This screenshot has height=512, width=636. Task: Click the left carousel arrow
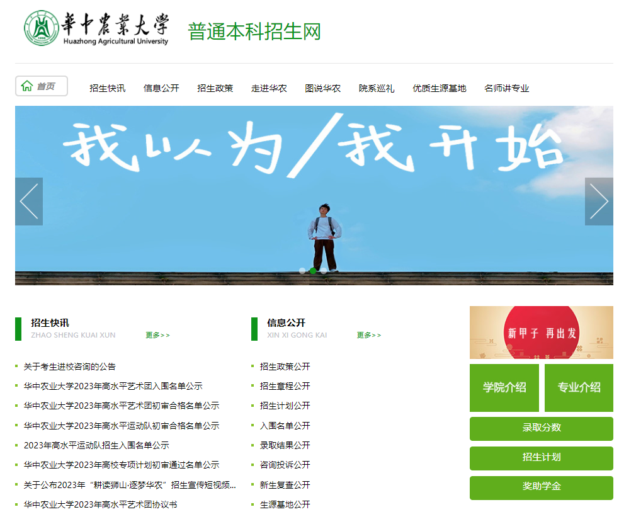tap(28, 201)
